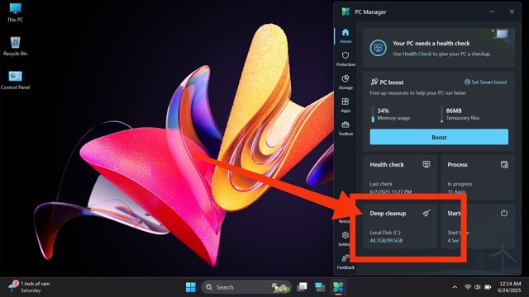
Task: Click the 44.7GB/99.5GB disk usage value
Action: coord(386,240)
